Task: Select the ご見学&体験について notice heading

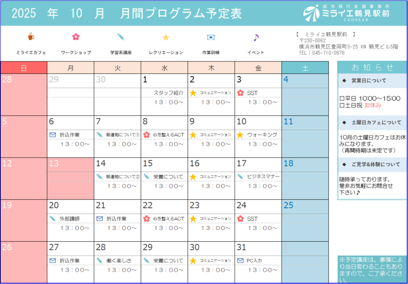Action: point(372,164)
